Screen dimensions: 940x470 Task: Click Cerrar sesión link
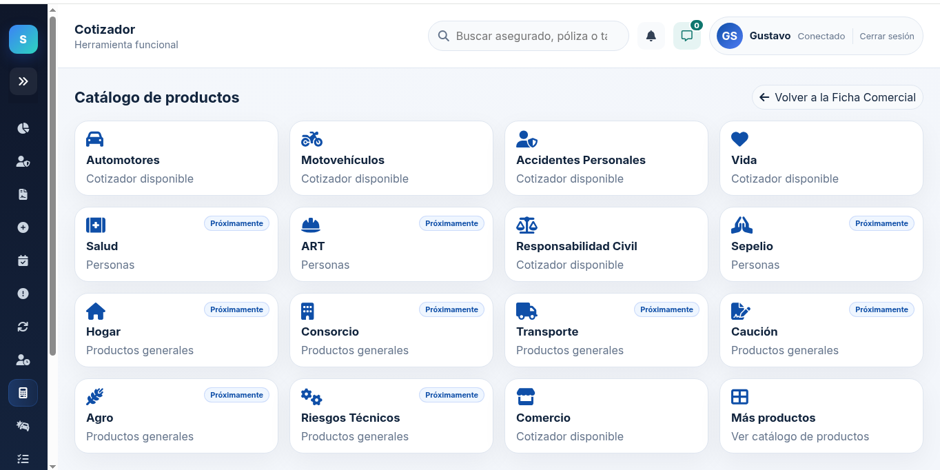coord(887,36)
